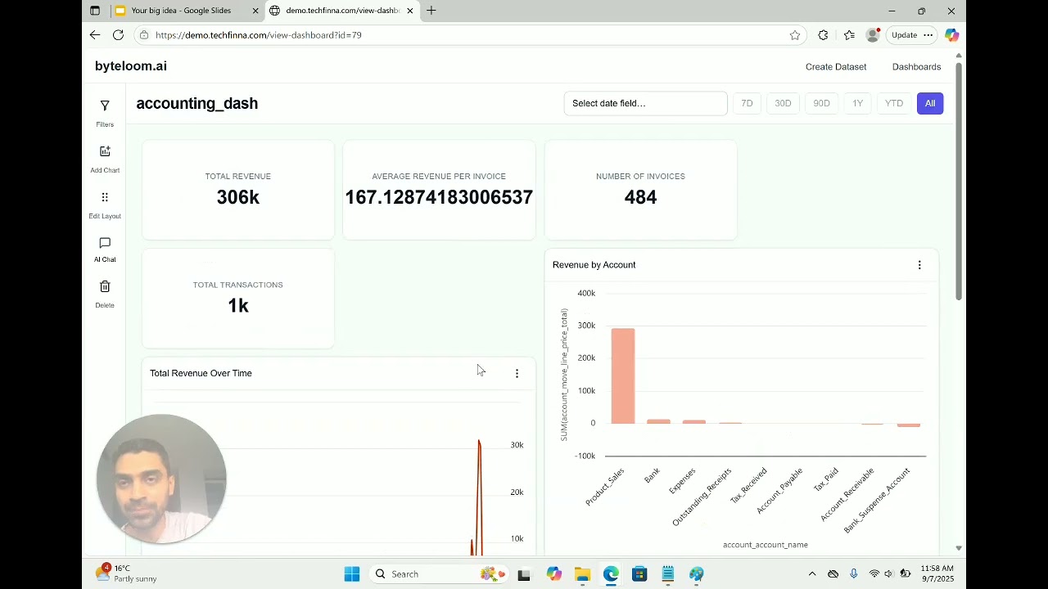Open Copilot sidebar icon in browser

951,35
